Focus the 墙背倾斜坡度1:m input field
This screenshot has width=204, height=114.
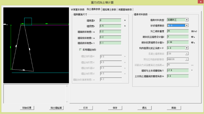pyautogui.click(x=110, y=37)
